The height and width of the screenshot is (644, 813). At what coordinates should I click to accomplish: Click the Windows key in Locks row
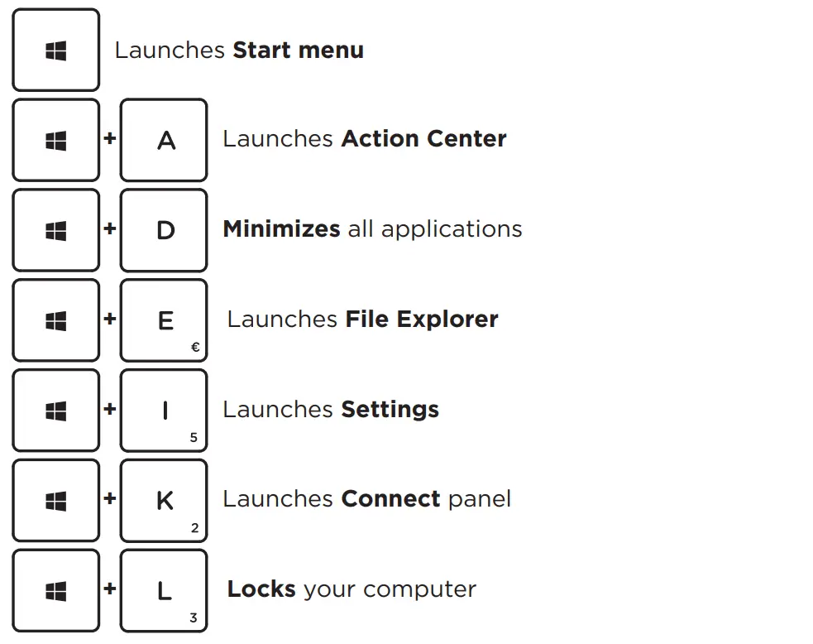point(55,591)
